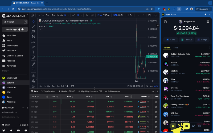Collapse the chart legend with the caret button

pyautogui.click(x=41, y=30)
